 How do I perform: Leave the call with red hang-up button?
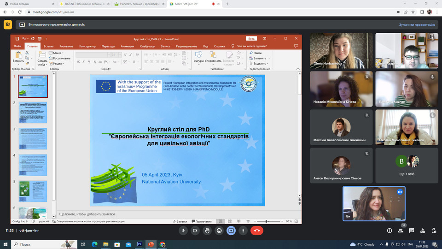click(257, 230)
